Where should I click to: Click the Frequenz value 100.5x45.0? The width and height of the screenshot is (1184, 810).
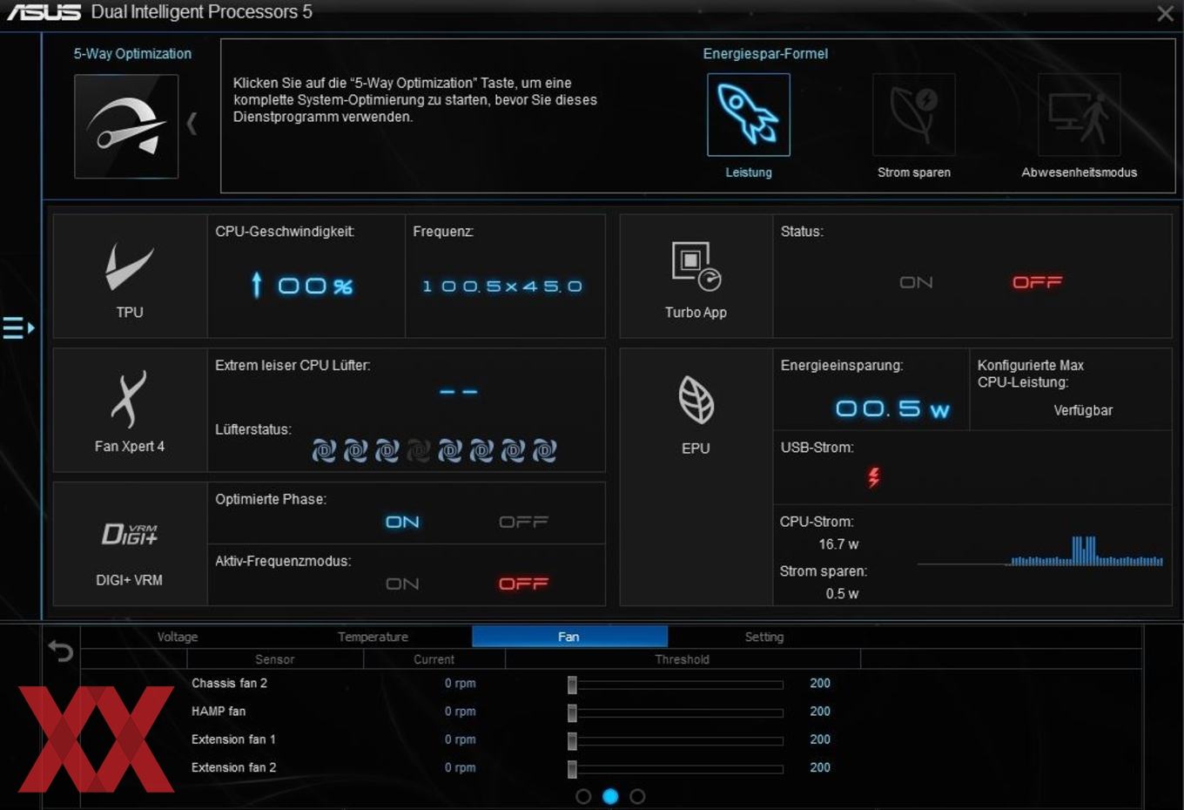[502, 286]
